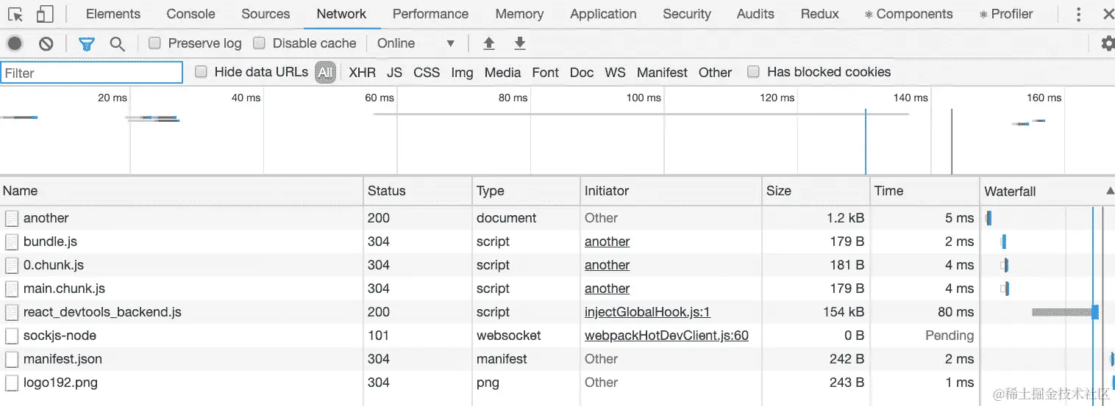This screenshot has height=406, width=1115.
Task: Click the file icon beside another
Action: (11, 218)
